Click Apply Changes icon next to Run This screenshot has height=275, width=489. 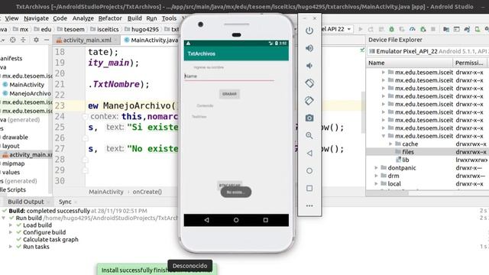click(371, 29)
